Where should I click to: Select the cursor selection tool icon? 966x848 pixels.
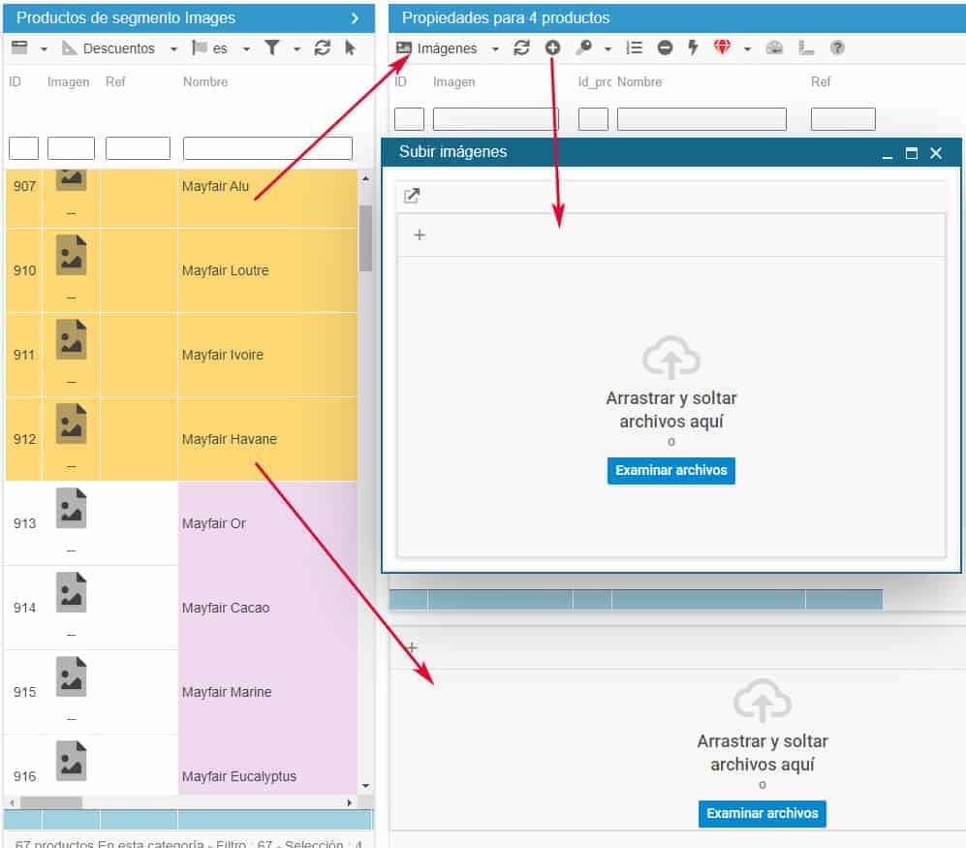(350, 47)
